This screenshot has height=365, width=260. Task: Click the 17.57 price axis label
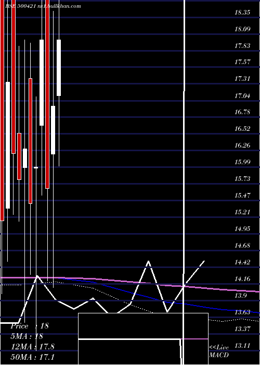point(242,62)
